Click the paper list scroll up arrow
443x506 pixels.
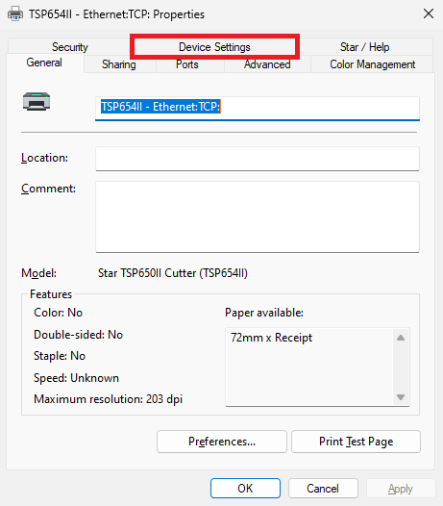pyautogui.click(x=401, y=338)
